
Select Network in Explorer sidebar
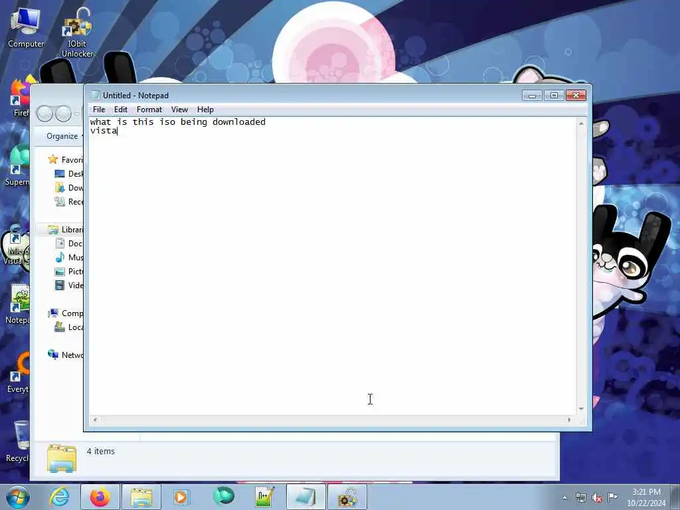[x=65, y=355]
